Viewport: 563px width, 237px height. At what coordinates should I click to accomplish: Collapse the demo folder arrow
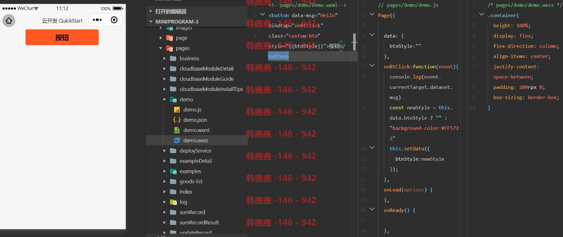click(165, 100)
